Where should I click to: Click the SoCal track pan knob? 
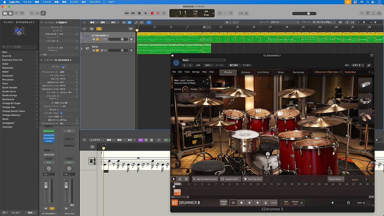pyautogui.click(x=131, y=50)
